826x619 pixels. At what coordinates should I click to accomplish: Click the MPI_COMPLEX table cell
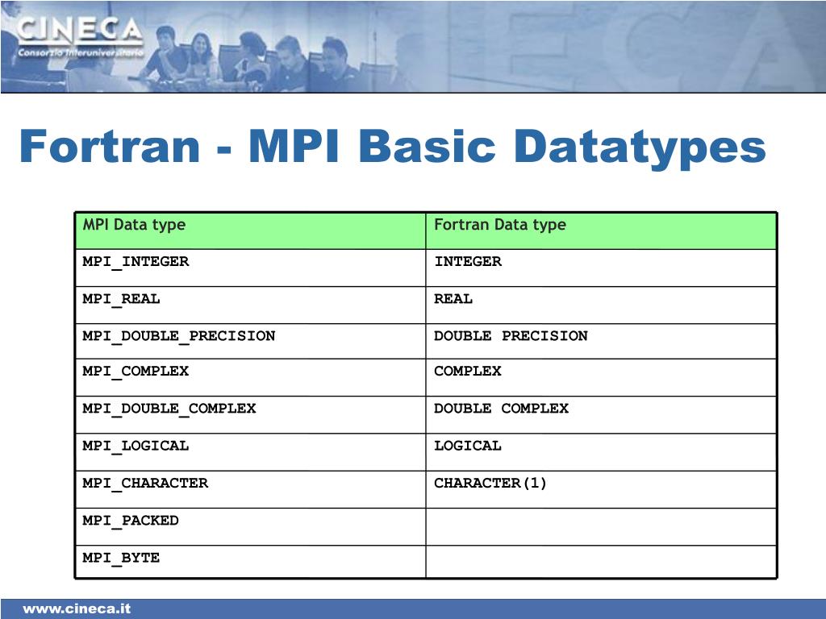(250, 378)
